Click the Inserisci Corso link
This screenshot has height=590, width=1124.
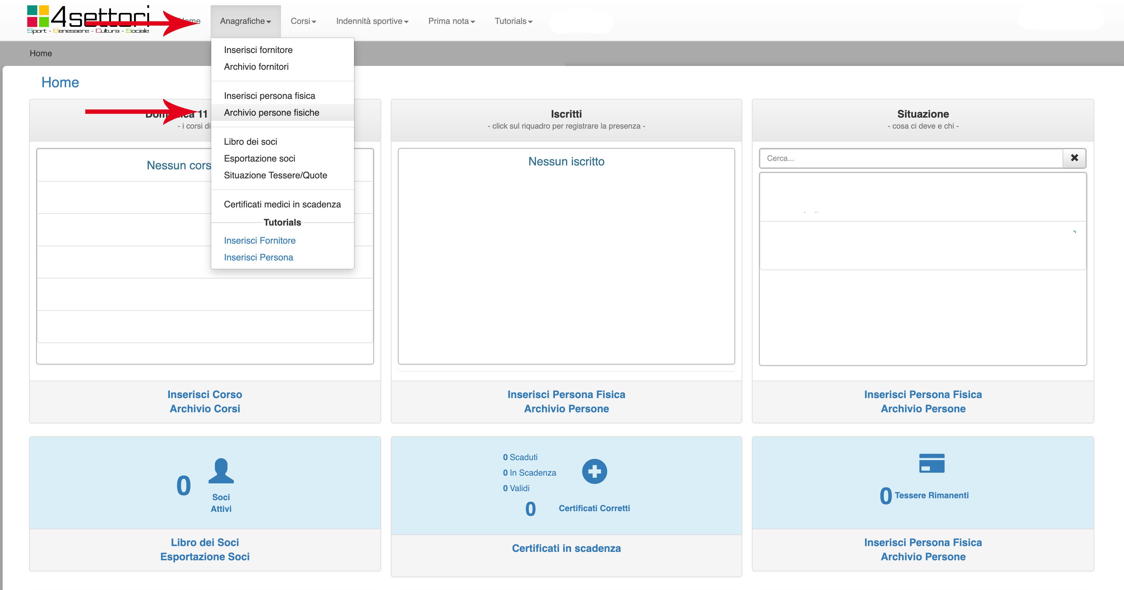click(205, 395)
